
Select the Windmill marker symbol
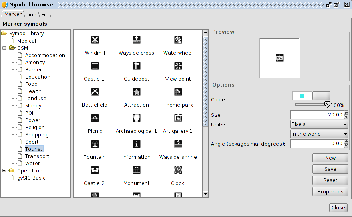pos(95,40)
